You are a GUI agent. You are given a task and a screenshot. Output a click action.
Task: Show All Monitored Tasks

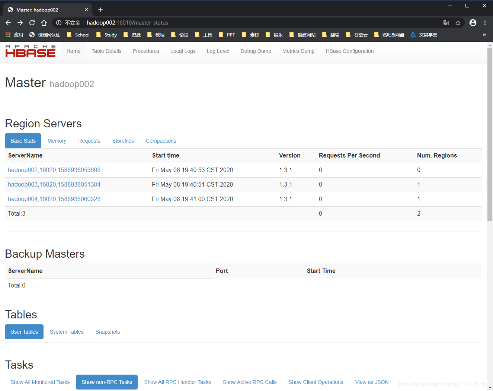point(40,382)
